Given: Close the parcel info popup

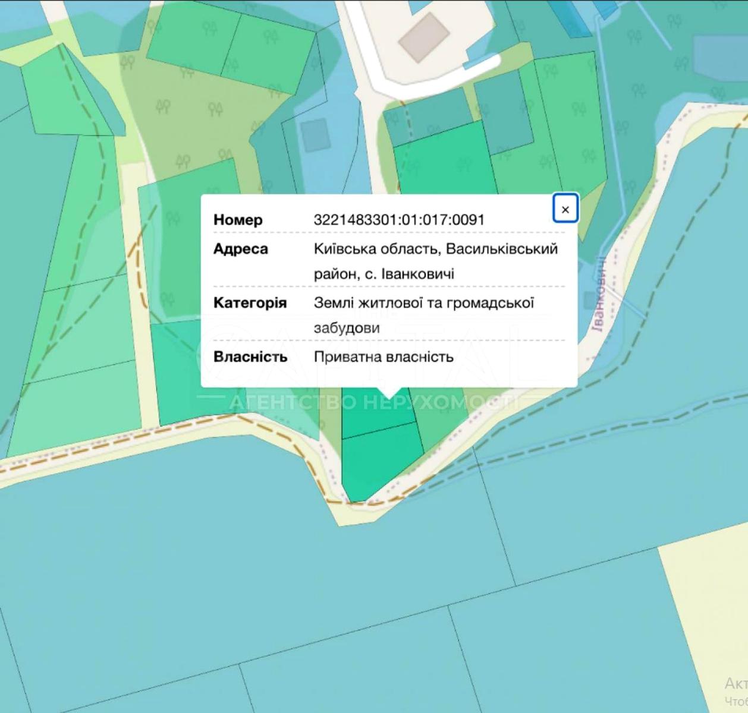Looking at the screenshot, I should [565, 209].
